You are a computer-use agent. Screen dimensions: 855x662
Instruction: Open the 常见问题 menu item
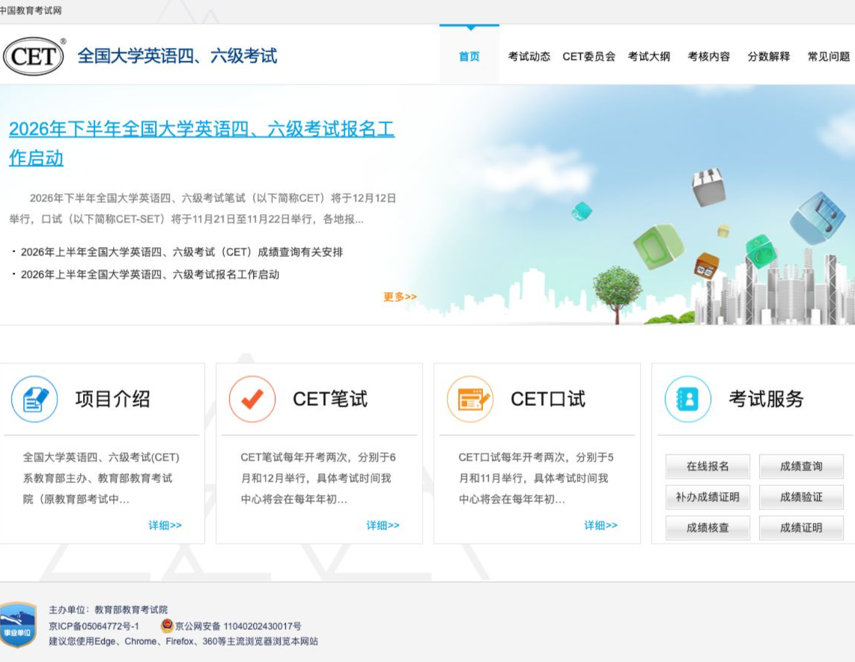829,57
